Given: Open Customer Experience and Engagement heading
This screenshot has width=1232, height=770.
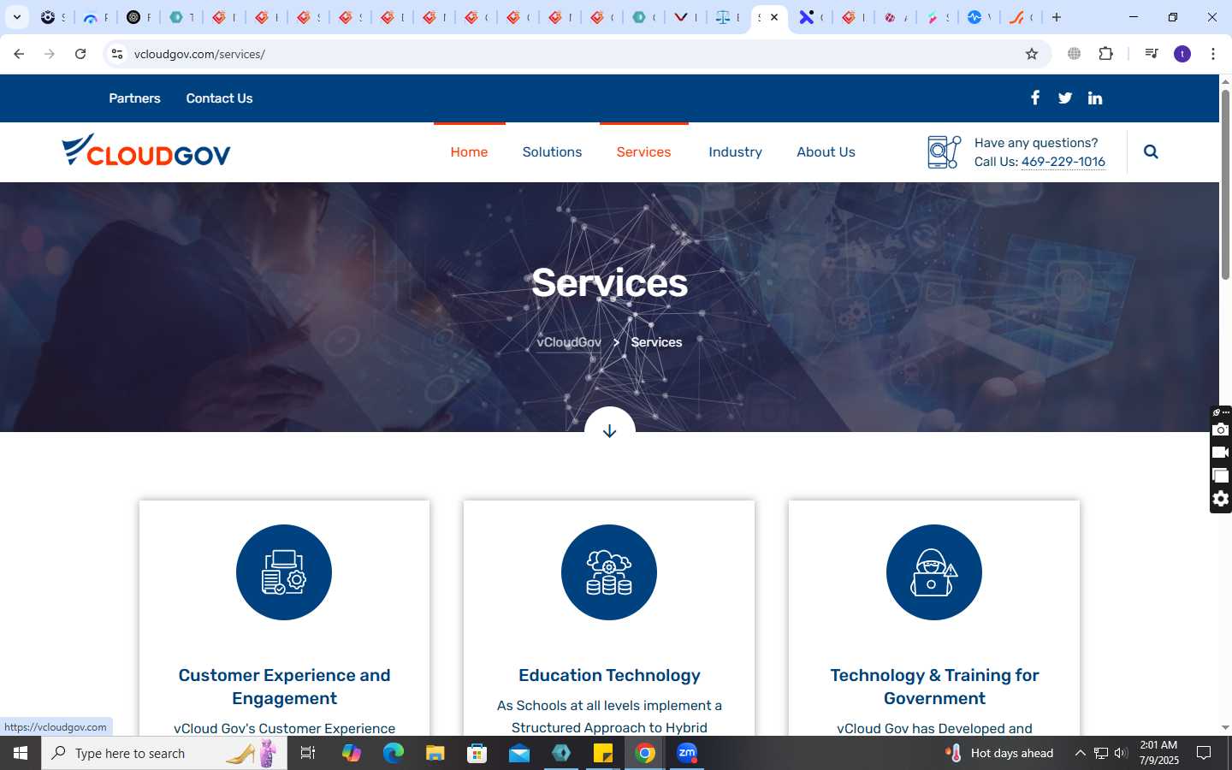Looking at the screenshot, I should 284,687.
